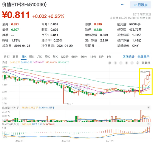This screenshot has height=144, width=153.
Task: Open the 前复权 adjustment dropdown
Action: coord(146,63)
